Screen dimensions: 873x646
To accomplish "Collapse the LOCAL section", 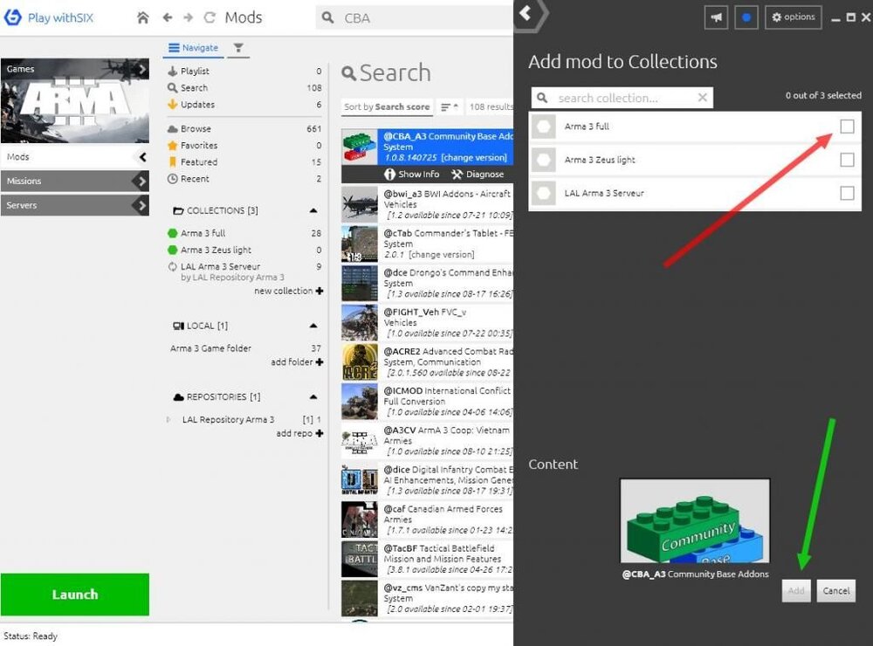I will 313,326.
